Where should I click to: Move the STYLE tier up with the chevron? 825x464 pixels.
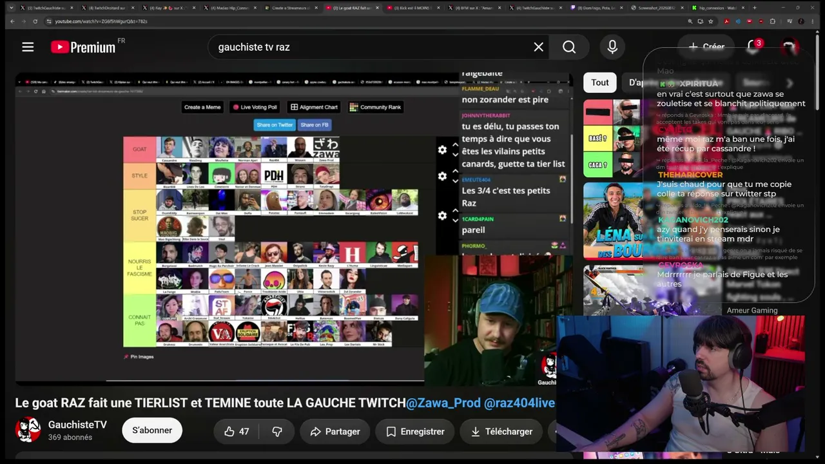[455, 171]
